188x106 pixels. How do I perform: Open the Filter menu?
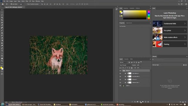(27, 1)
